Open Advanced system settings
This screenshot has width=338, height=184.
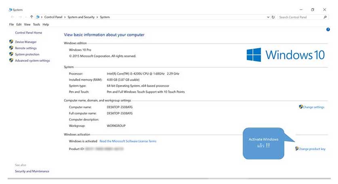(32, 61)
